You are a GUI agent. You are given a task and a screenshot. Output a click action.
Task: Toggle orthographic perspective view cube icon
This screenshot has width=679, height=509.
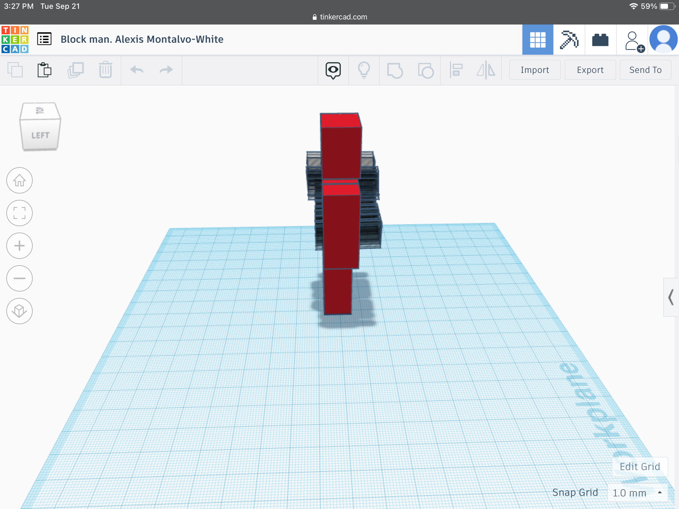(x=19, y=311)
